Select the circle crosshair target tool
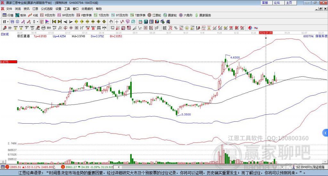Screen dimensions: 328x176 click(65, 28)
